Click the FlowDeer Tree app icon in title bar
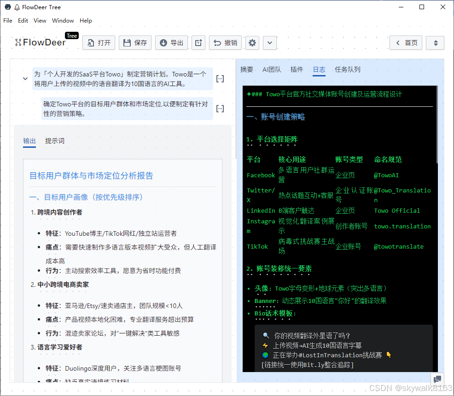 pos(8,7)
